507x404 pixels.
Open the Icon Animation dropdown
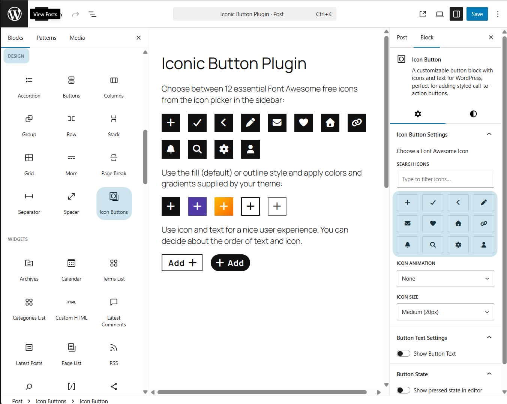coord(445,278)
